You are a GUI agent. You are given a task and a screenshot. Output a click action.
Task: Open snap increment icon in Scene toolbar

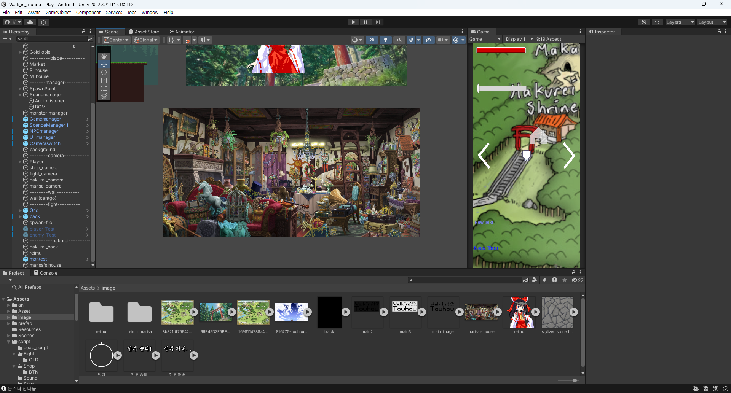pos(187,40)
